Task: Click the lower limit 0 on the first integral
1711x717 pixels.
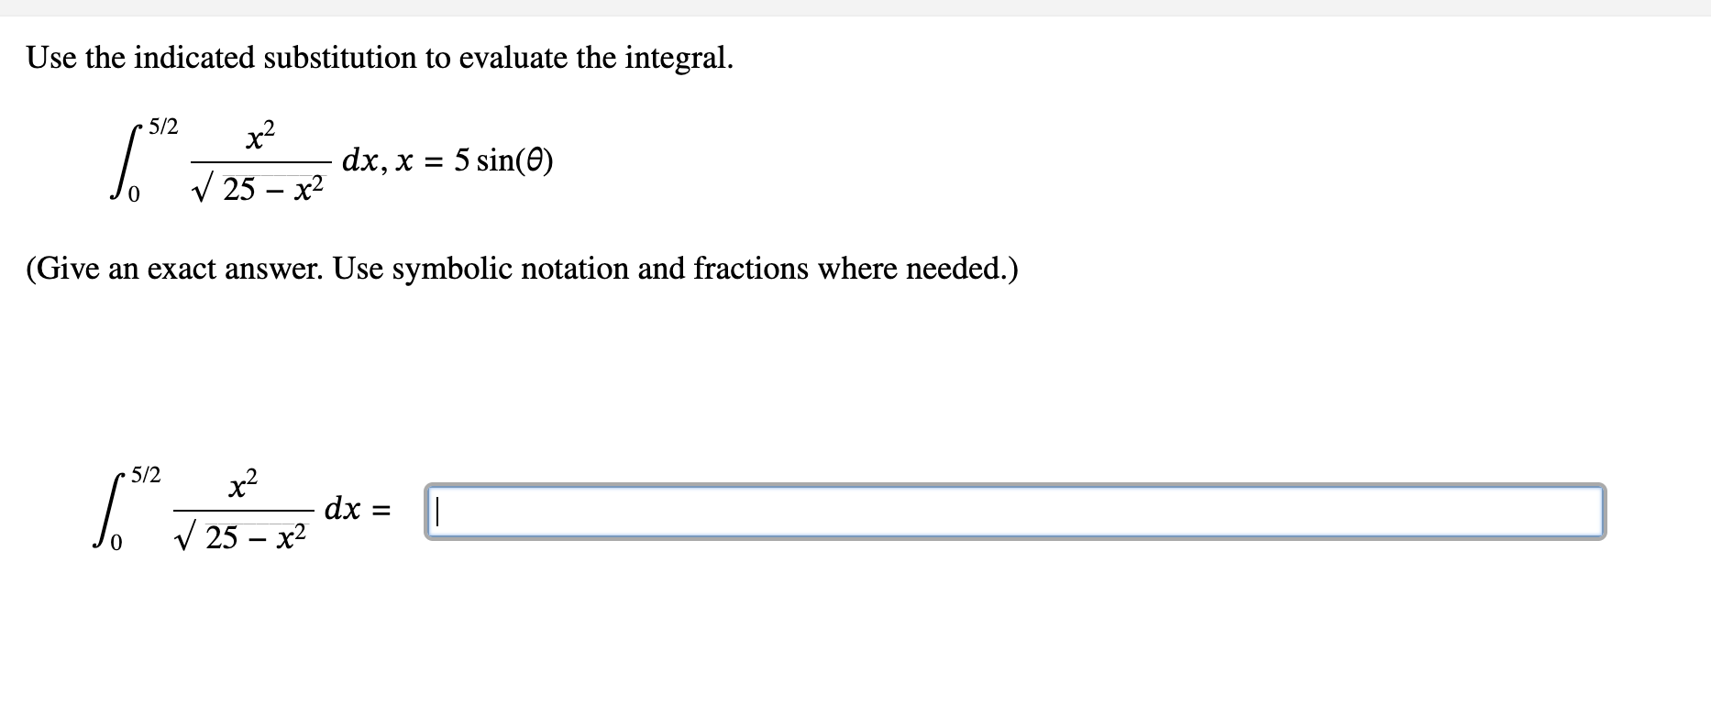Action: click(x=134, y=193)
